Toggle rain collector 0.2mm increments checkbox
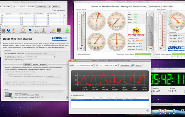 click(x=6, y=82)
